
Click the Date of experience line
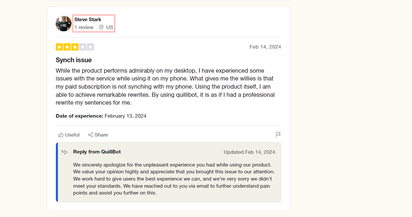pyautogui.click(x=101, y=116)
